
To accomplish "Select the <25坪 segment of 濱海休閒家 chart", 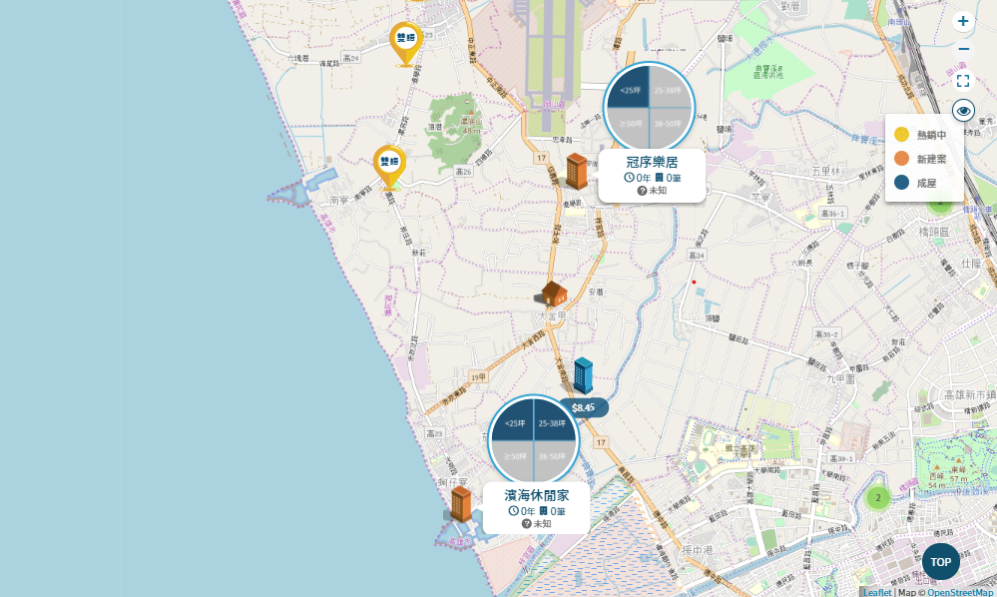I will pos(515,423).
